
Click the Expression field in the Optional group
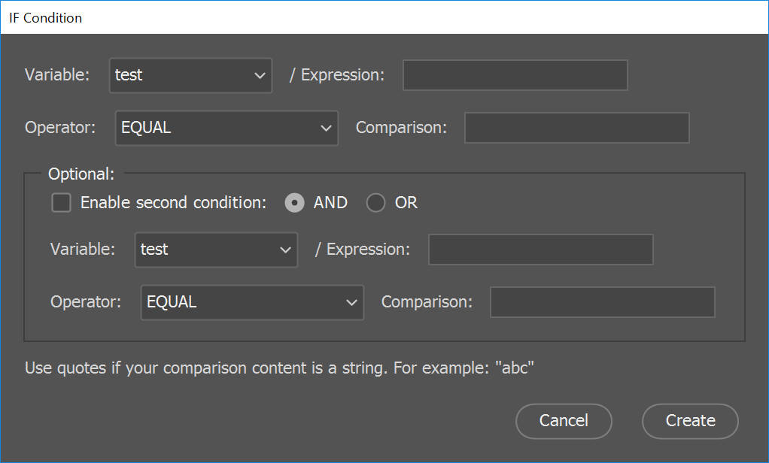tap(540, 250)
